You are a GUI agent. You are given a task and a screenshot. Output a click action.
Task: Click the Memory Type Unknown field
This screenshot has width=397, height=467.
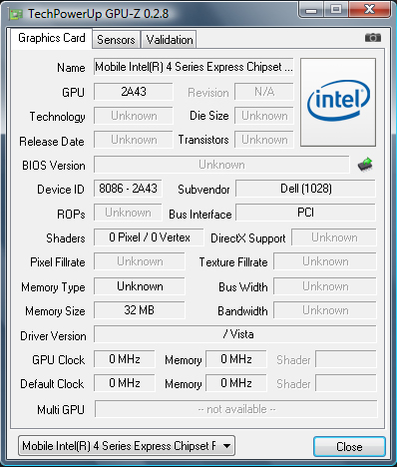(x=140, y=286)
